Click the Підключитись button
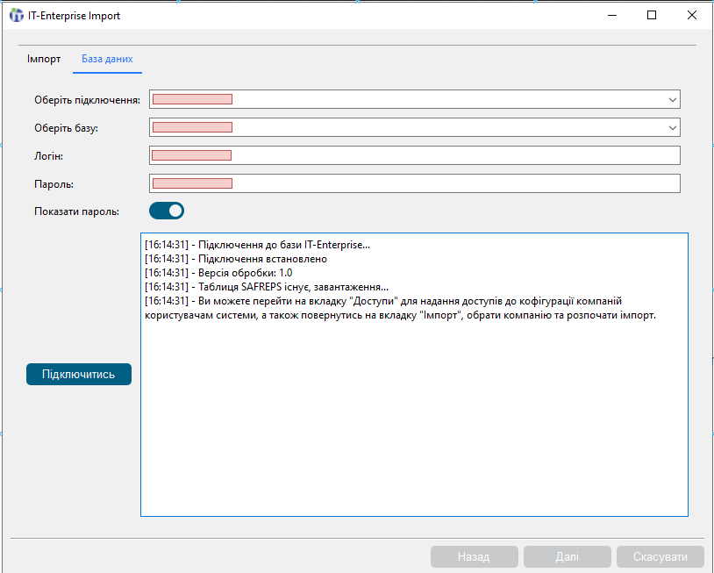Viewport: 714px width, 573px height. pos(79,374)
